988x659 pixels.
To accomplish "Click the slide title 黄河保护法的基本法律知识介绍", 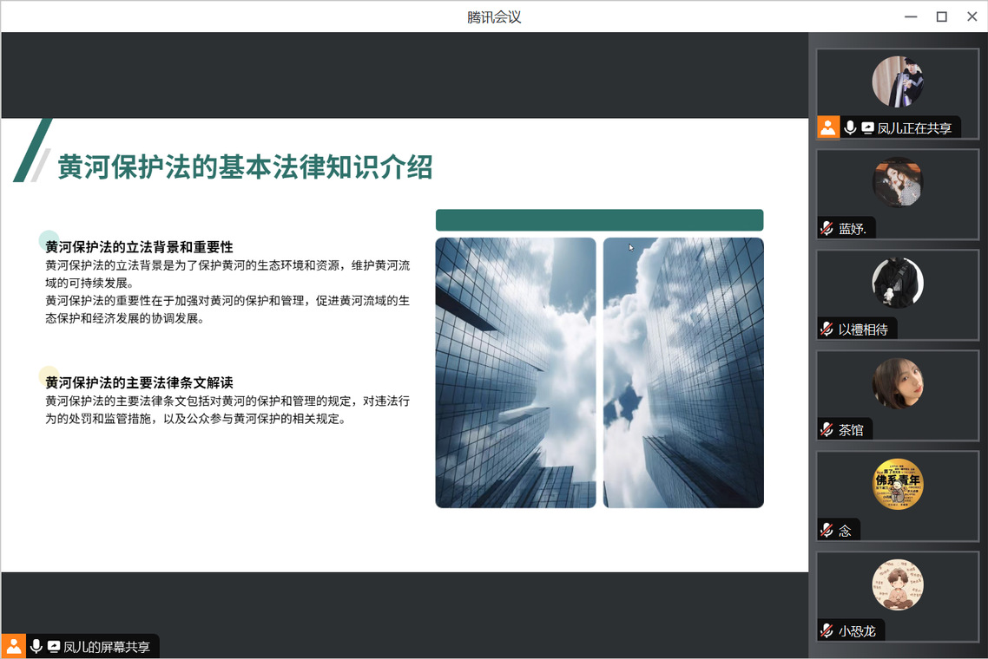I will pyautogui.click(x=245, y=166).
